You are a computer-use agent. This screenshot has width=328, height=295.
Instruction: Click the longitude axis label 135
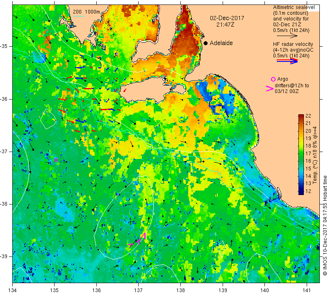pyautogui.click(x=55, y=290)
